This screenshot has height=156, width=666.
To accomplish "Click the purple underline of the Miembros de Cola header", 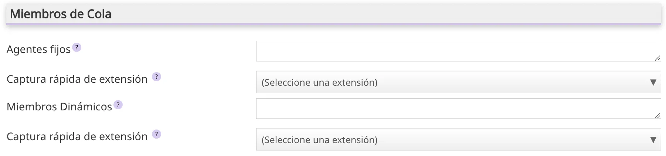I will click(333, 24).
